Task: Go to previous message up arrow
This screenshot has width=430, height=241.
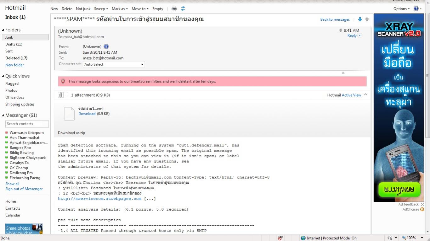Action: click(x=367, y=19)
